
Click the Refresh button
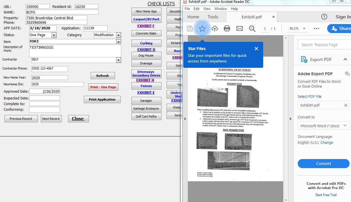[x=103, y=76]
